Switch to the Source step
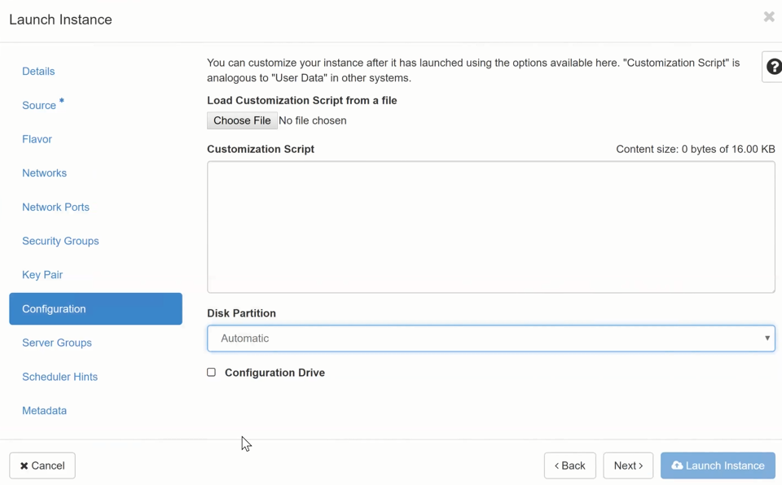Viewport: 782px width, 485px height. [39, 106]
